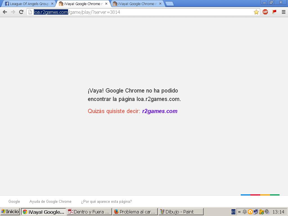Viewport: 288px width, 216px height.
Task: Open the Inicio start menu
Action: click(x=10, y=212)
